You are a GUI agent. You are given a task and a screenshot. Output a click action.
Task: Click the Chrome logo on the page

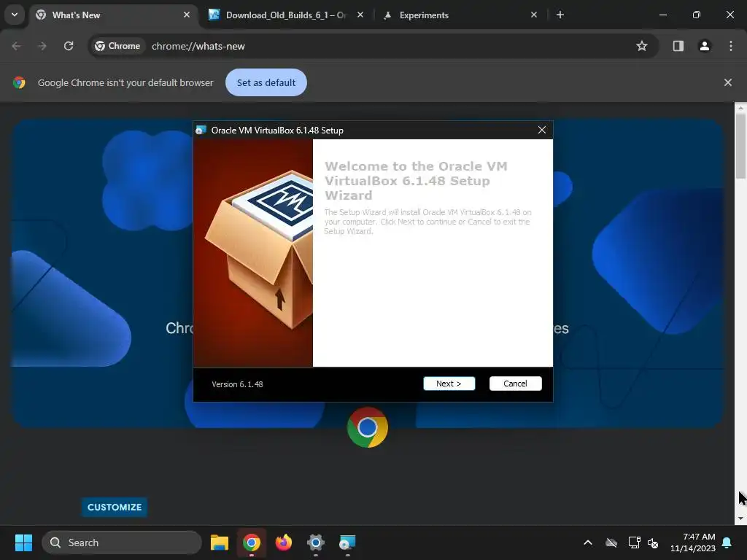click(x=368, y=427)
